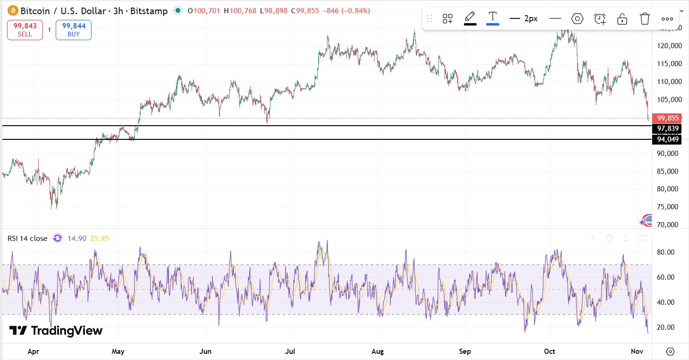Image resolution: width=689 pixels, height=360 pixels.
Task: Click the BUY 99,844 button
Action: (74, 30)
